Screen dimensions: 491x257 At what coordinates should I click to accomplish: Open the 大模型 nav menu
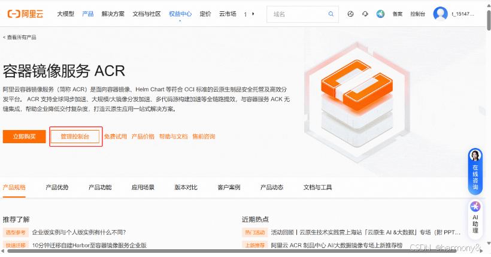click(65, 14)
